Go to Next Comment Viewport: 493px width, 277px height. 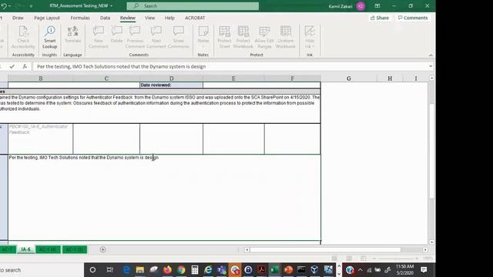(156, 38)
